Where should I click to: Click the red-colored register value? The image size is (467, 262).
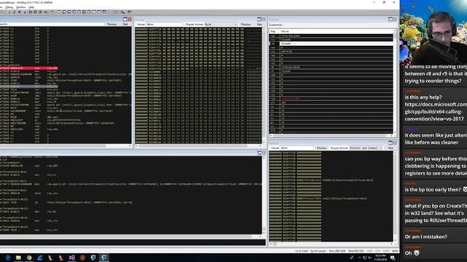pyautogui.click(x=290, y=99)
